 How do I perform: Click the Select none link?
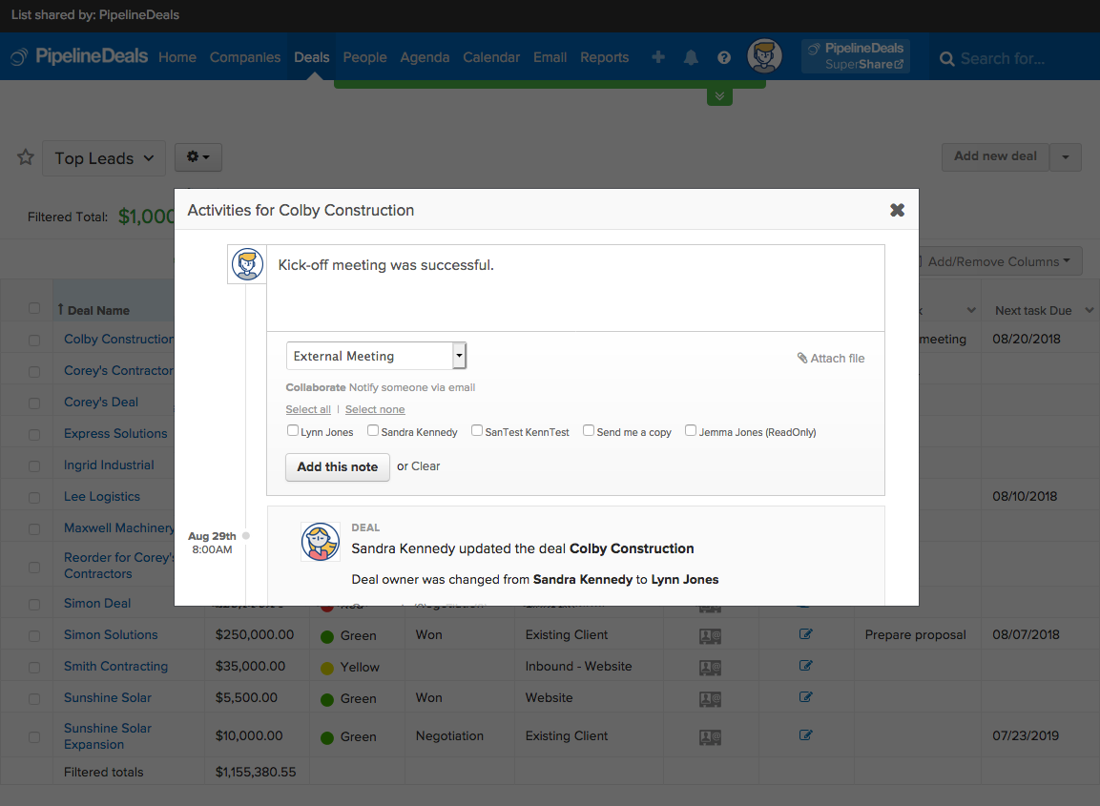[375, 409]
